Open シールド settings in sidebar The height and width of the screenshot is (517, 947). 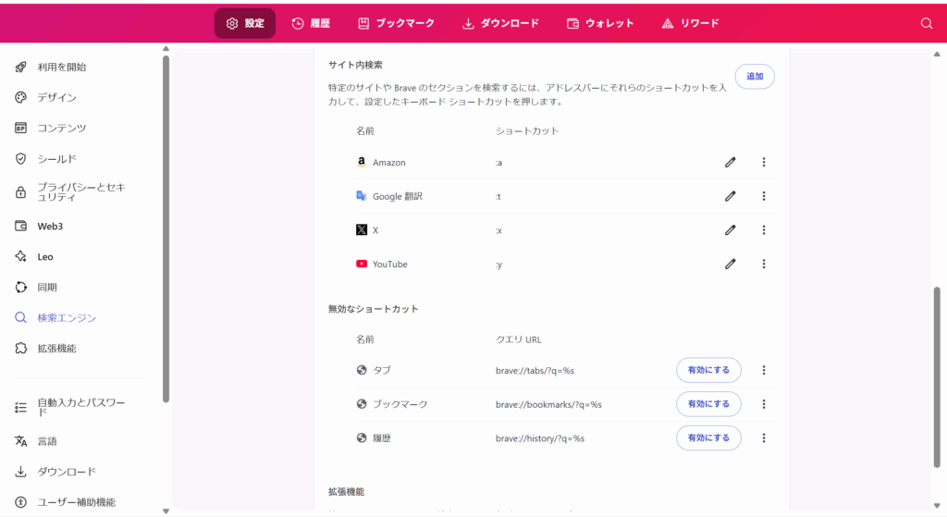click(56, 158)
